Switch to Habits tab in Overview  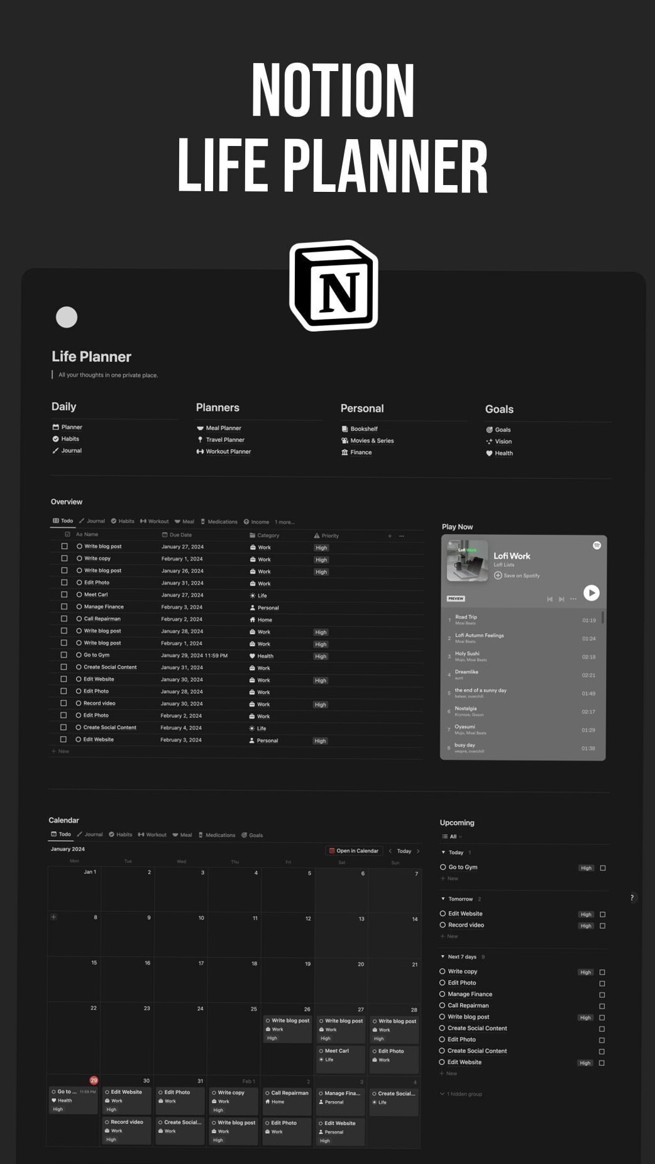click(123, 521)
